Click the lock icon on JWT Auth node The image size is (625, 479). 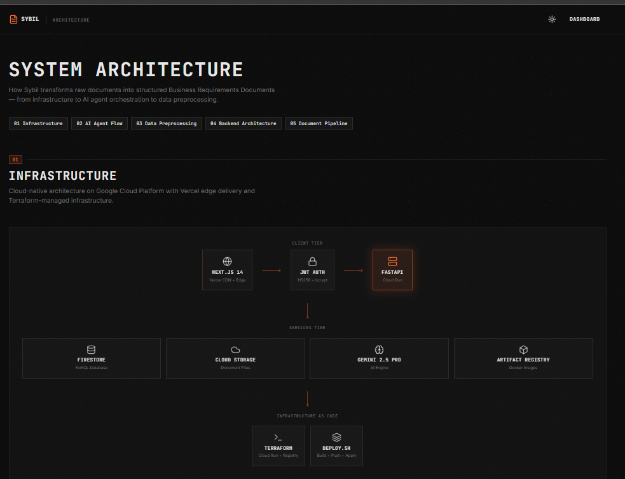pos(312,261)
